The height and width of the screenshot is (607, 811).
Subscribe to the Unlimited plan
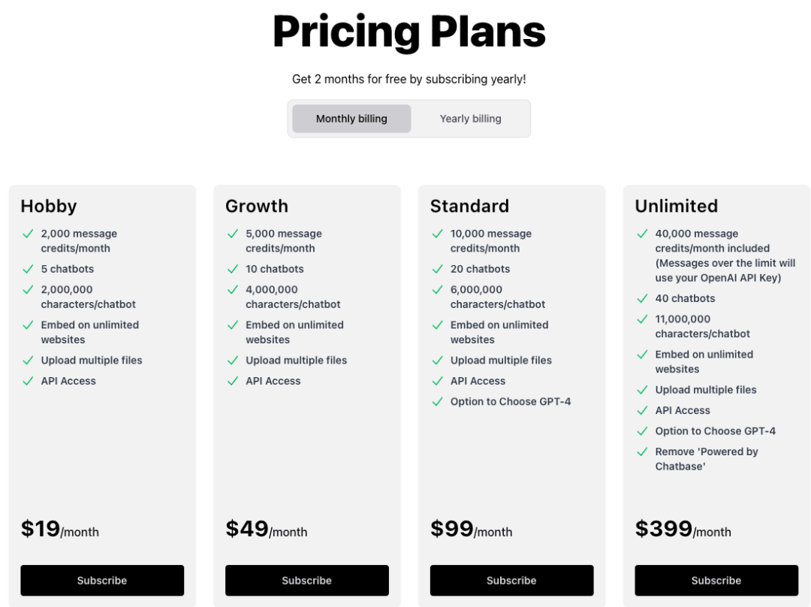pos(716,581)
